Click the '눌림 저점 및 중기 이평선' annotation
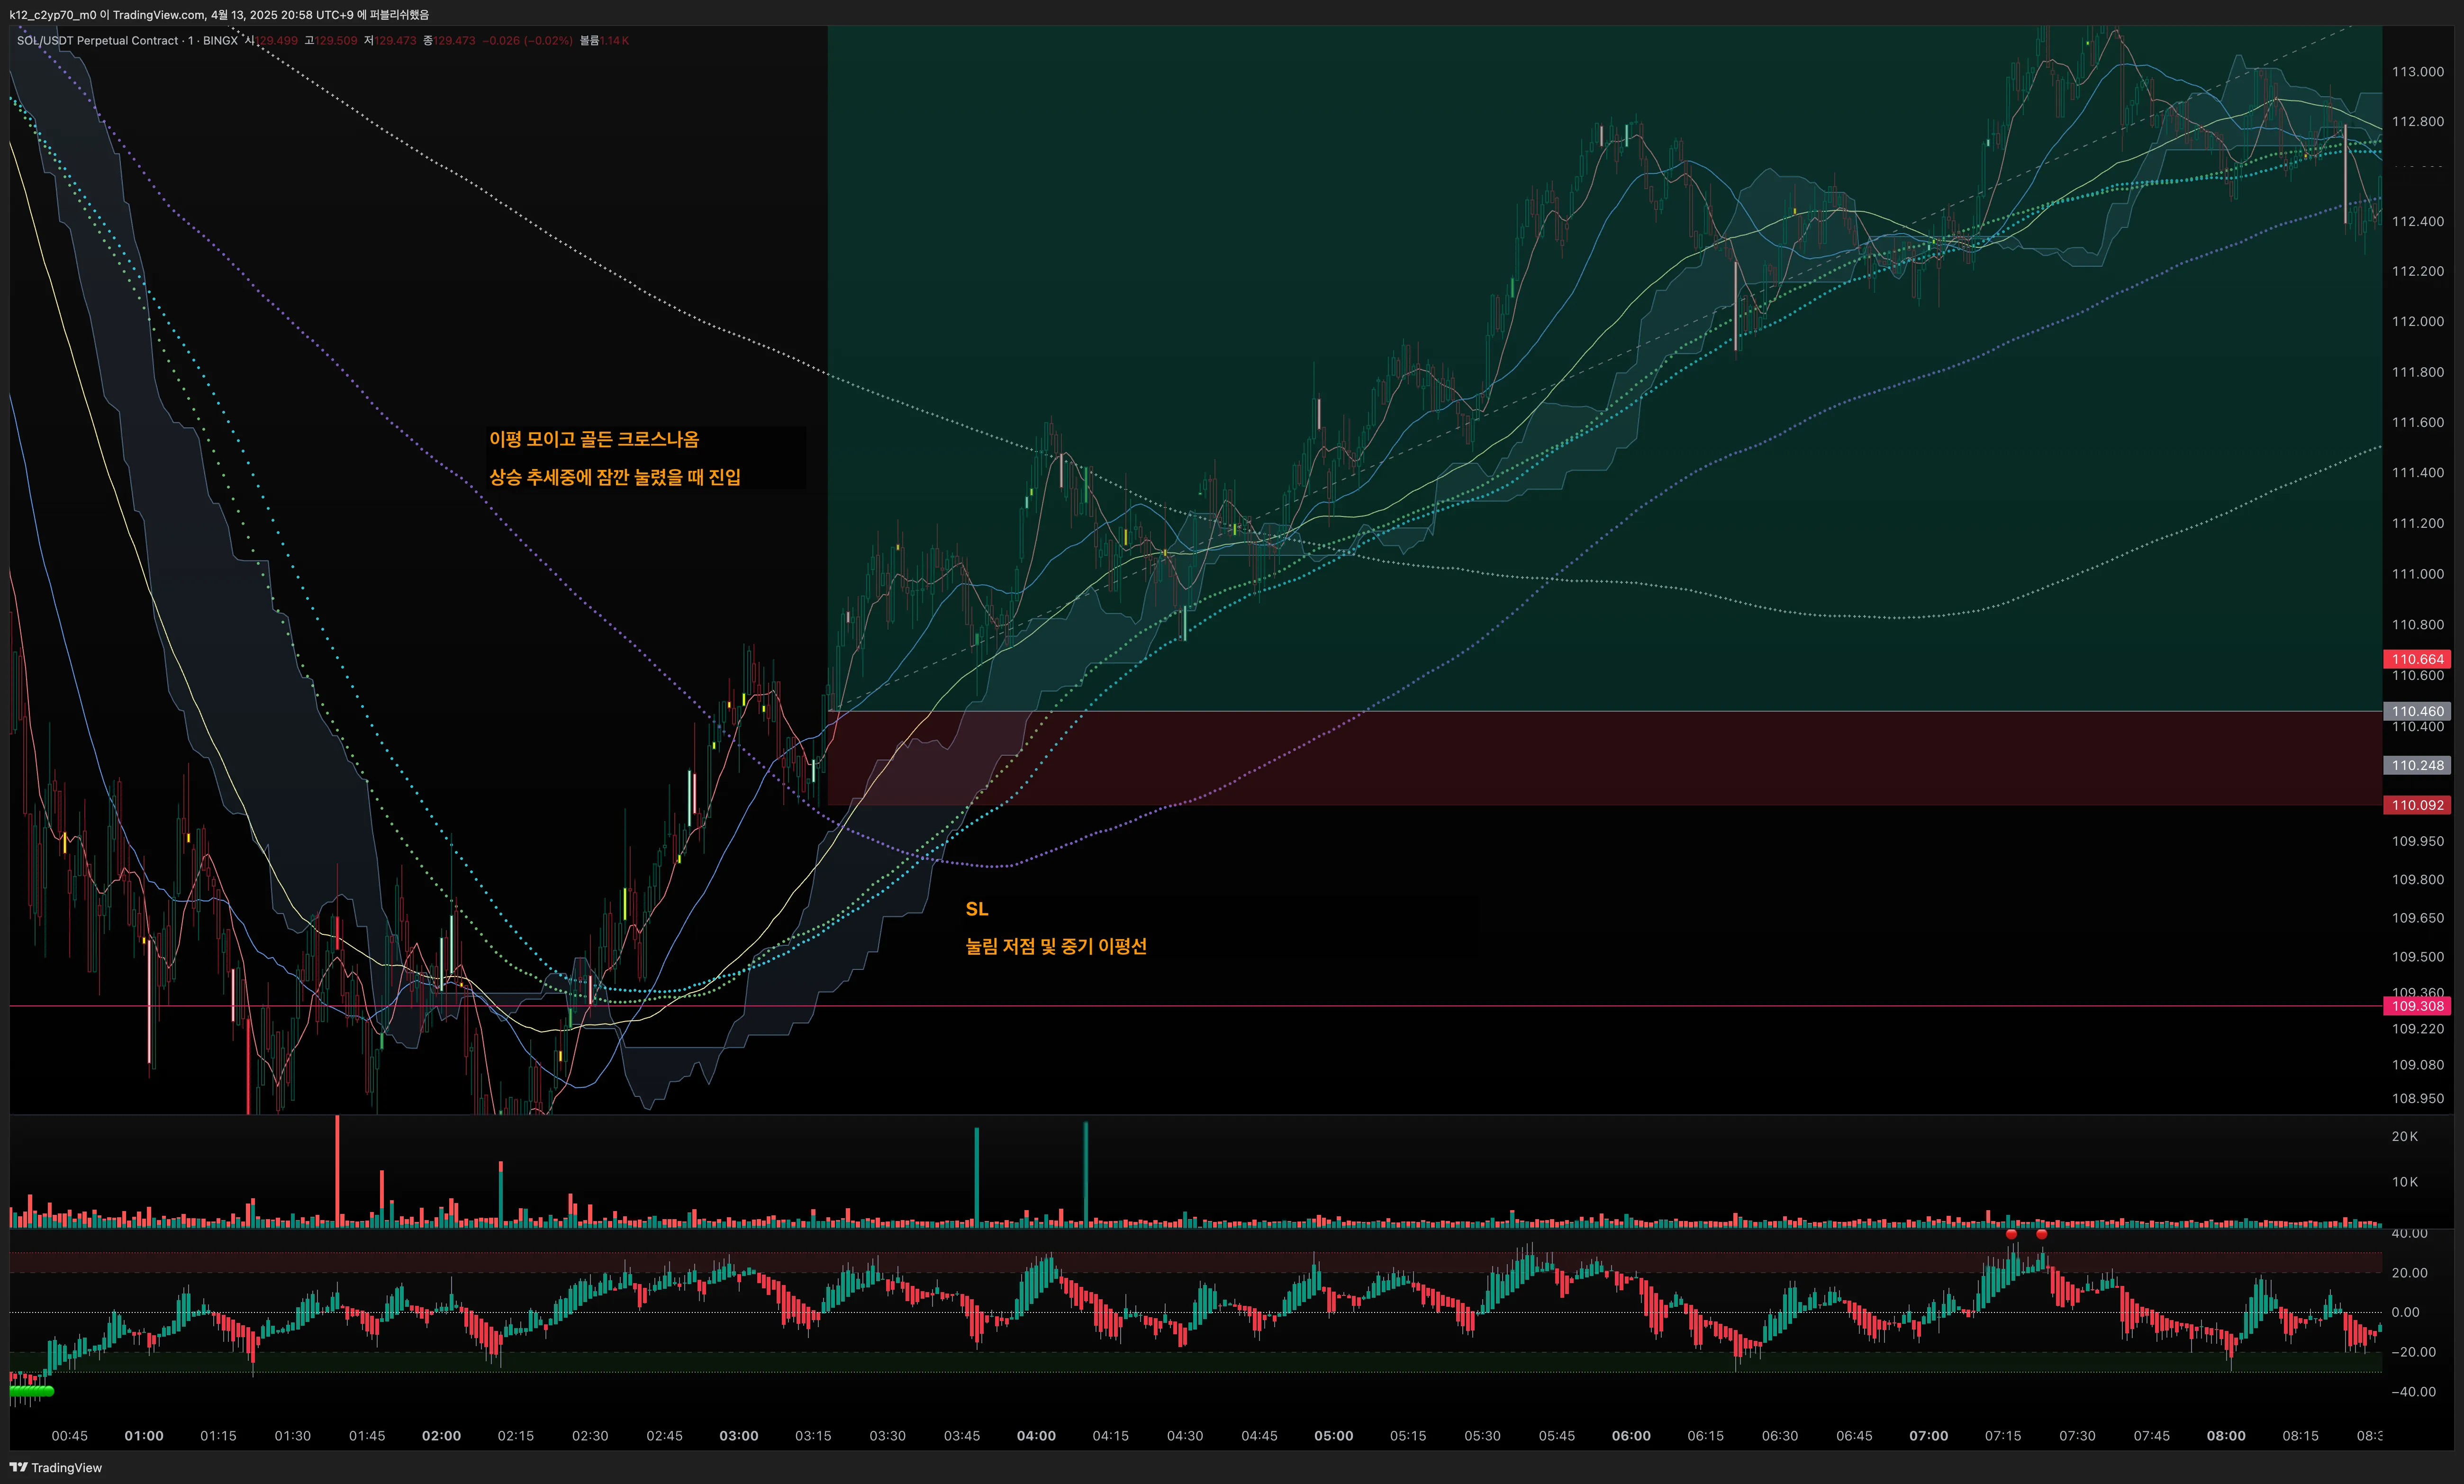Image resolution: width=2464 pixels, height=1484 pixels. (x=1056, y=946)
